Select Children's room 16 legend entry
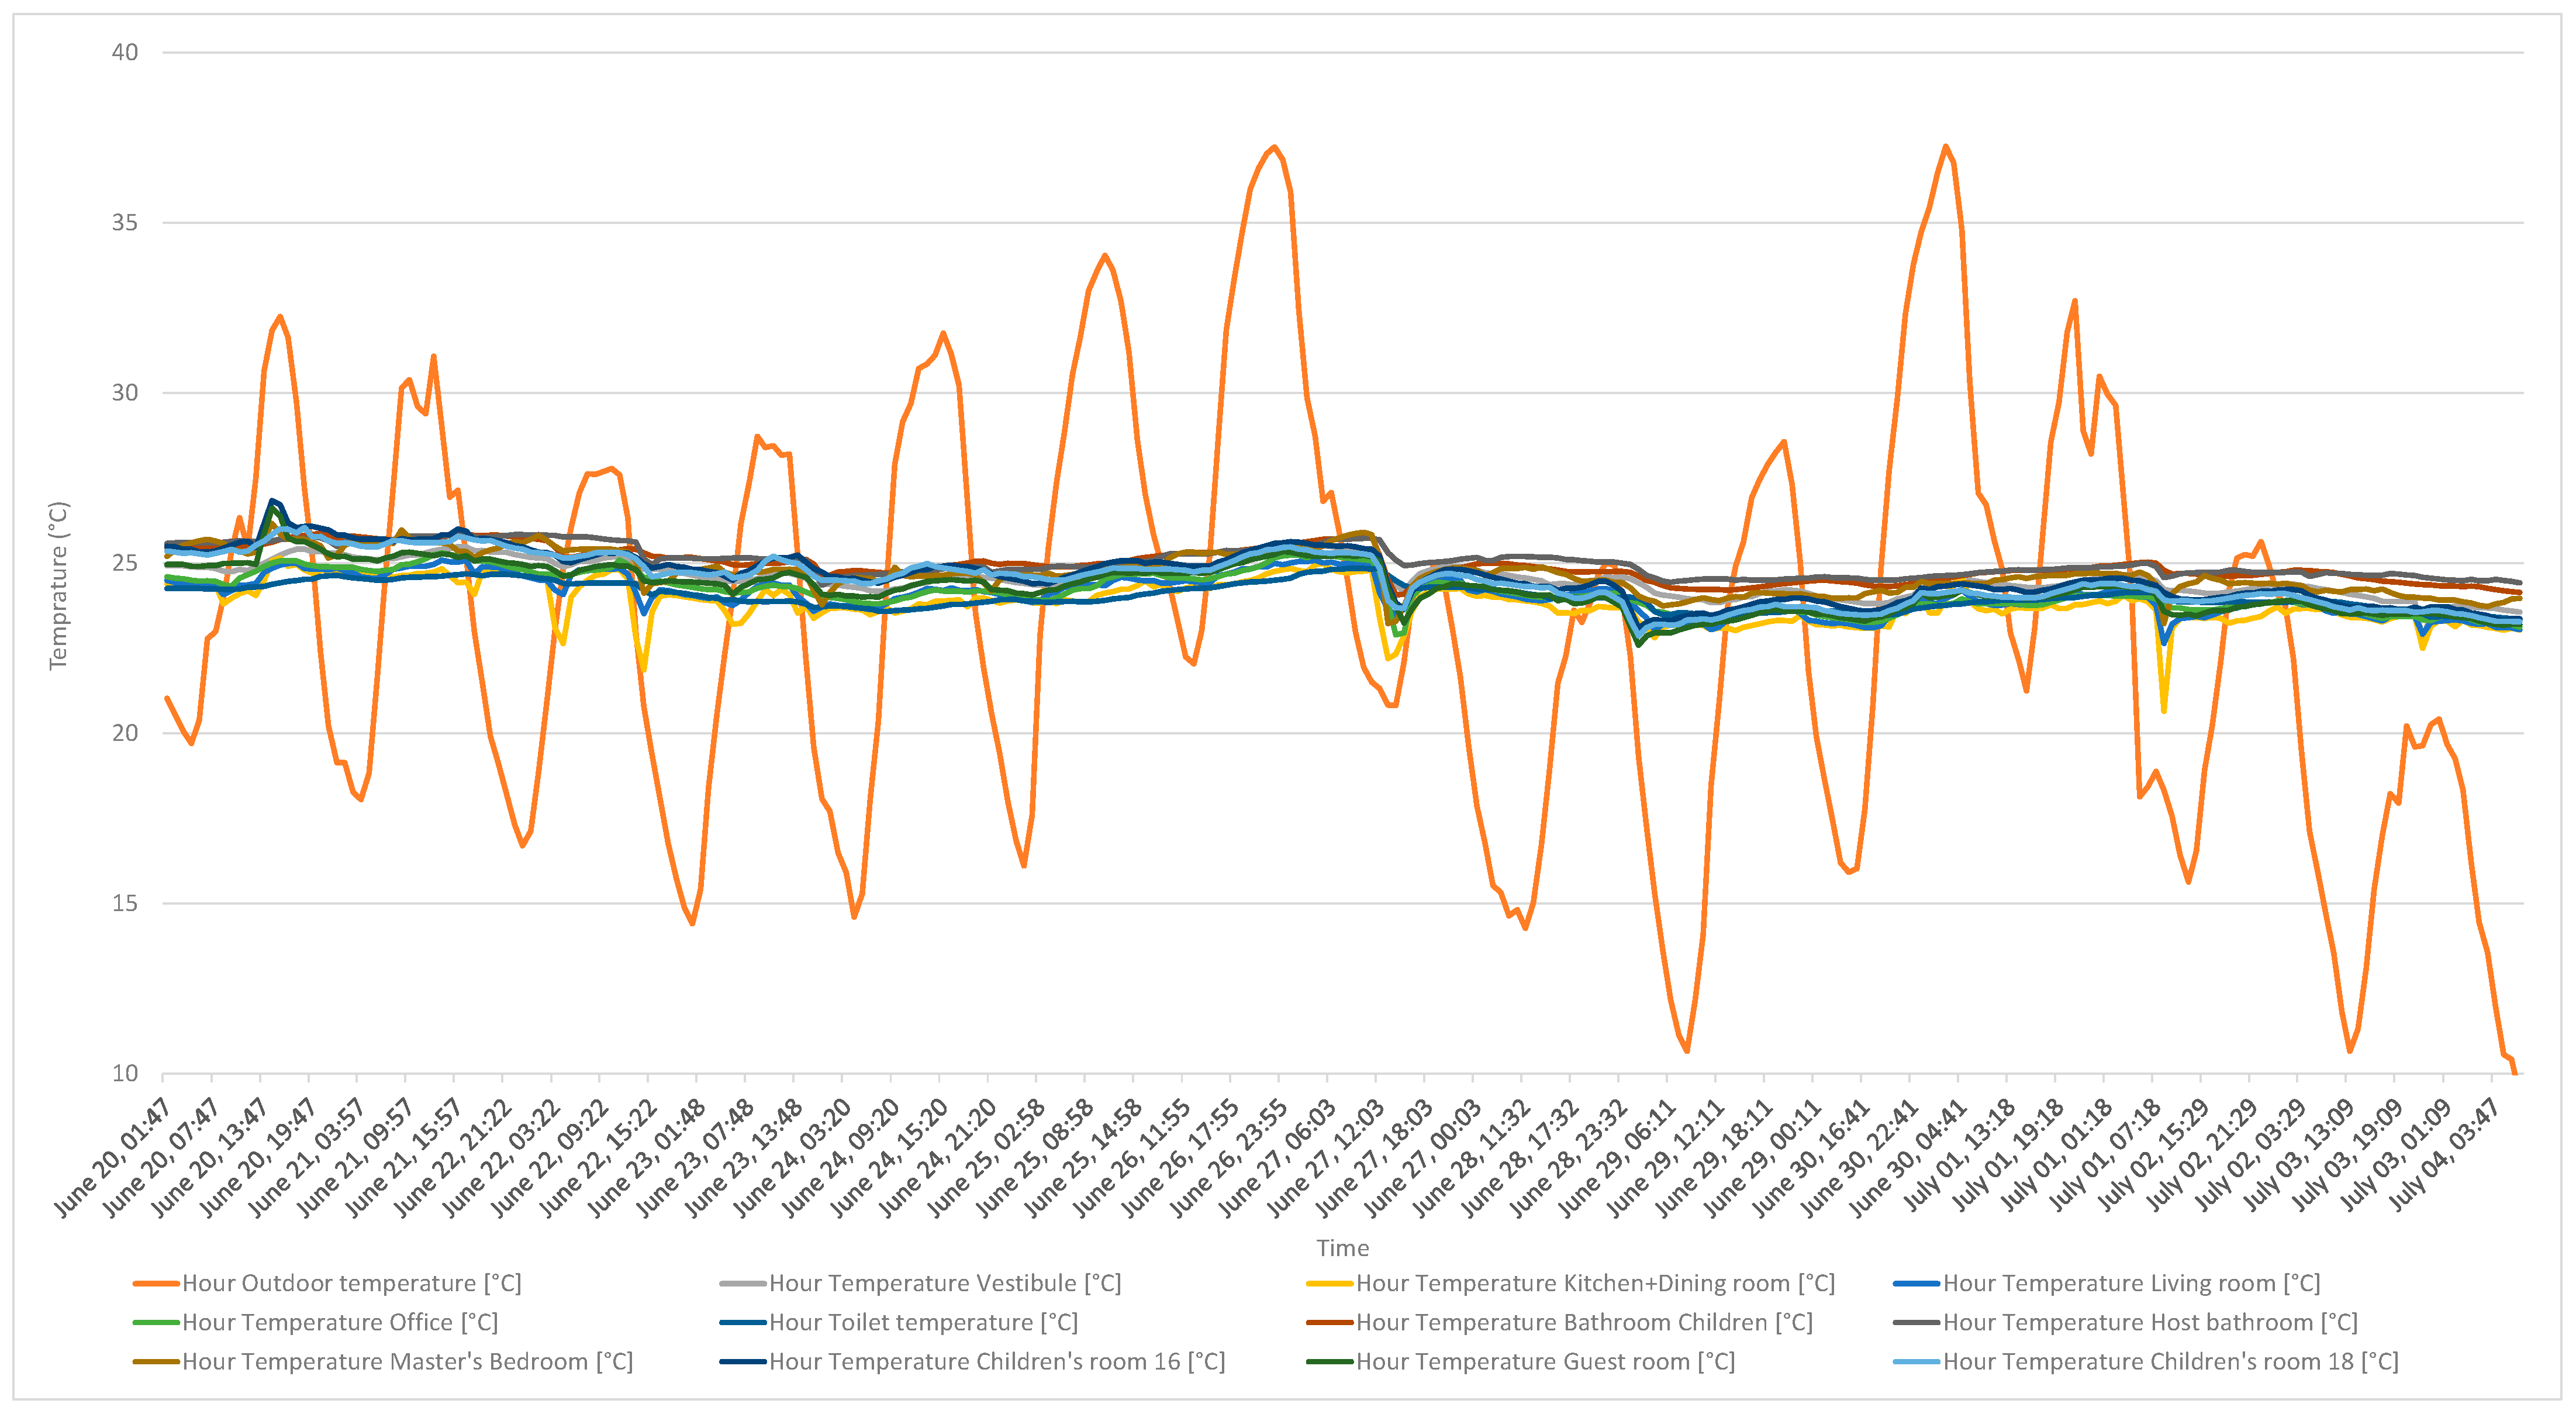The image size is (2576, 1414). coord(996,1361)
